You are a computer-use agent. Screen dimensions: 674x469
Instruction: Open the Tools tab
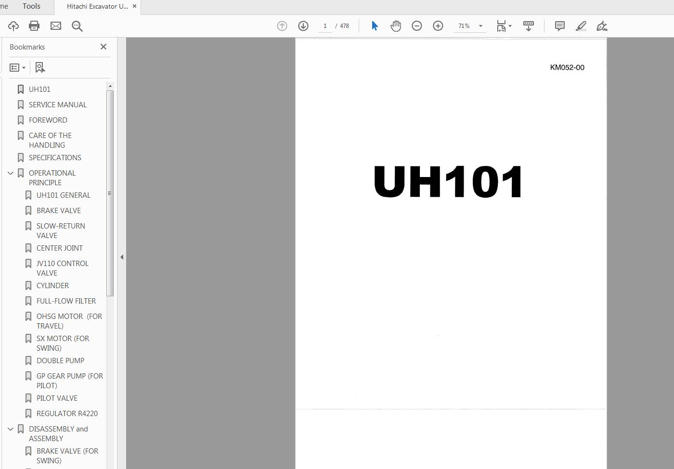pos(31,6)
